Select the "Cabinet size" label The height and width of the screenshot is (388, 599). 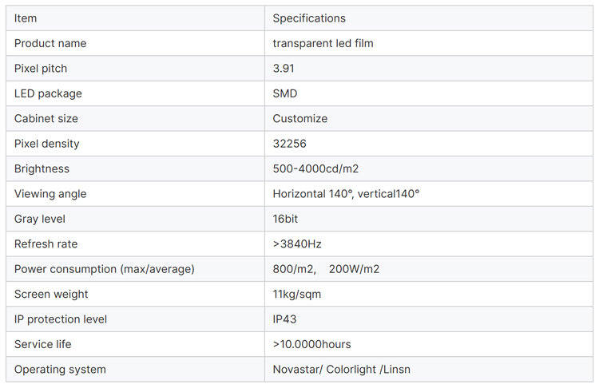pyautogui.click(x=46, y=119)
